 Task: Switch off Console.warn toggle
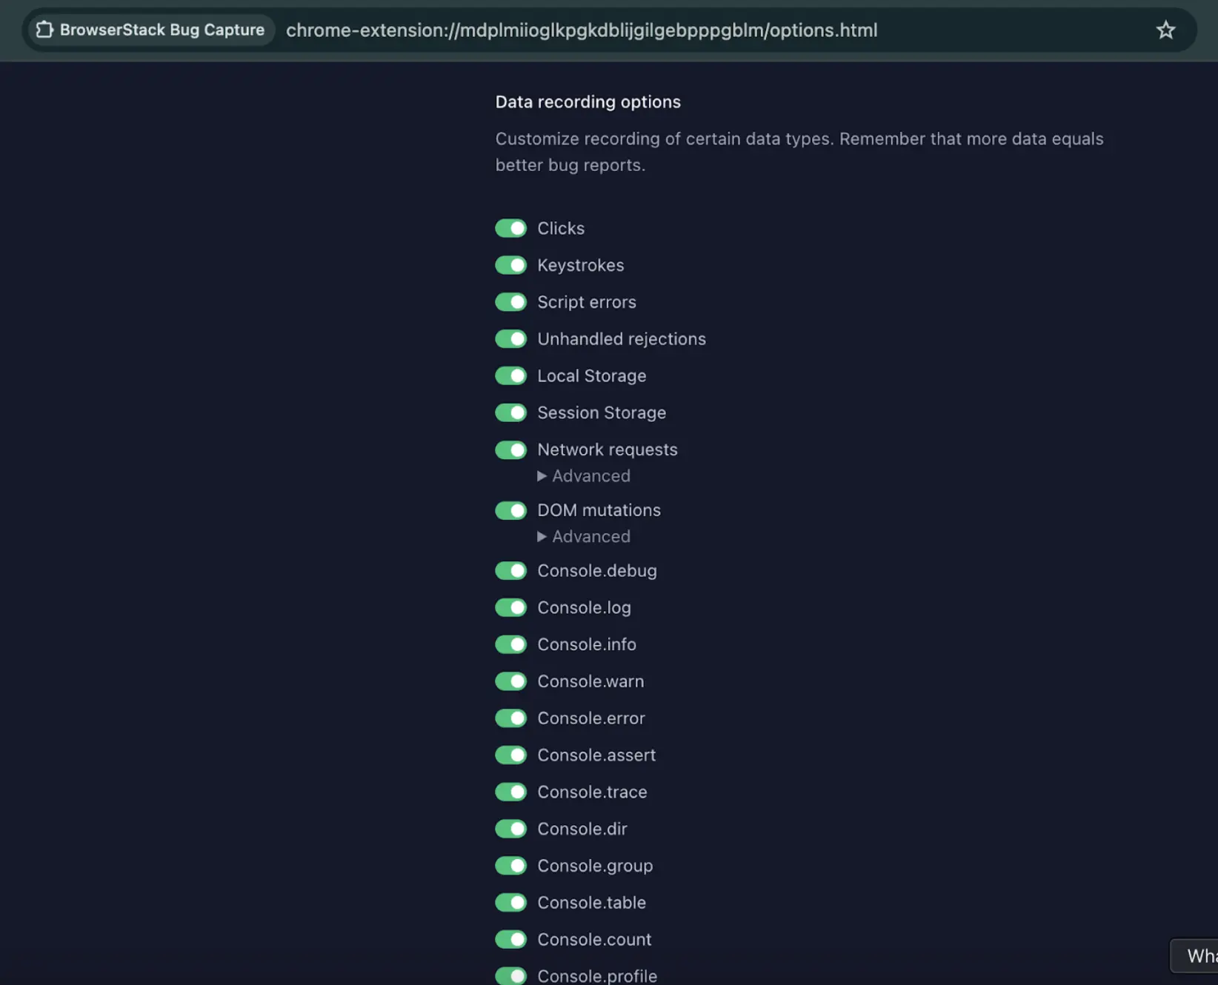[x=510, y=681]
